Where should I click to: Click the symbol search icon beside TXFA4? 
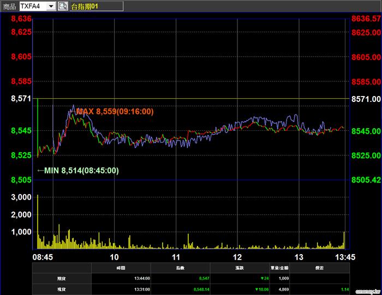coord(63,7)
